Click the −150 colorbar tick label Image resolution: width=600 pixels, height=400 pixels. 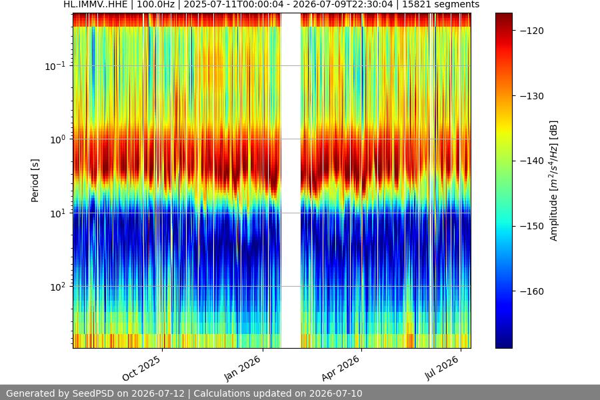pos(532,226)
